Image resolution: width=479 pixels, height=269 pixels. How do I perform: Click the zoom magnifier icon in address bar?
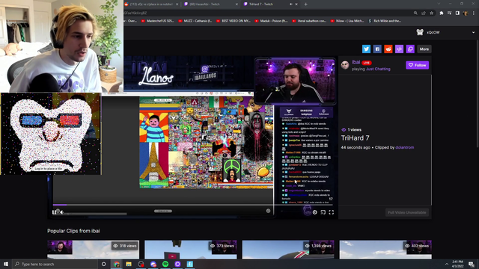tap(415, 13)
